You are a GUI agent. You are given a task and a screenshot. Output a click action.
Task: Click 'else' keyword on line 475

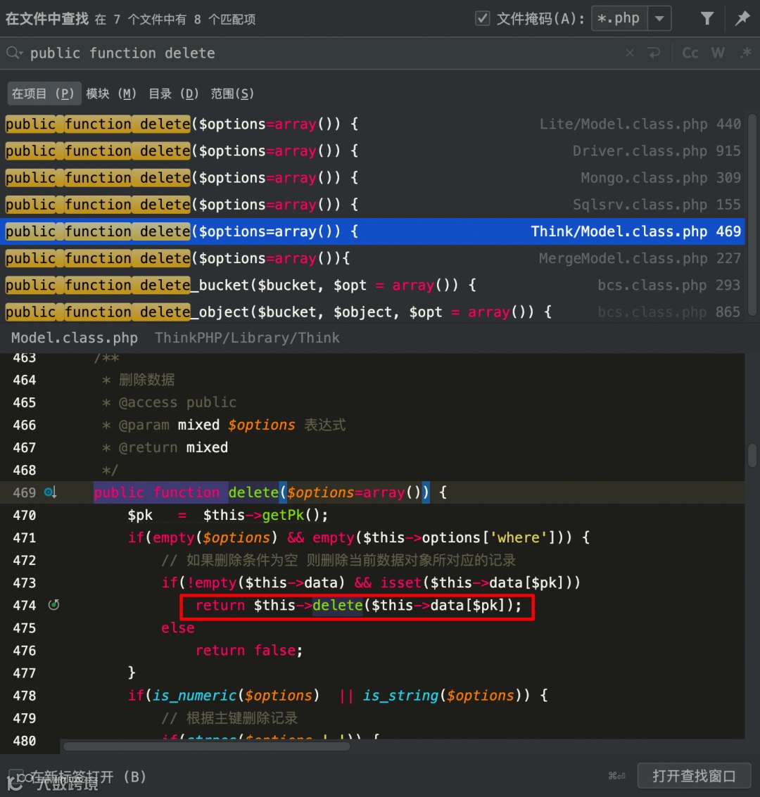[x=178, y=627]
